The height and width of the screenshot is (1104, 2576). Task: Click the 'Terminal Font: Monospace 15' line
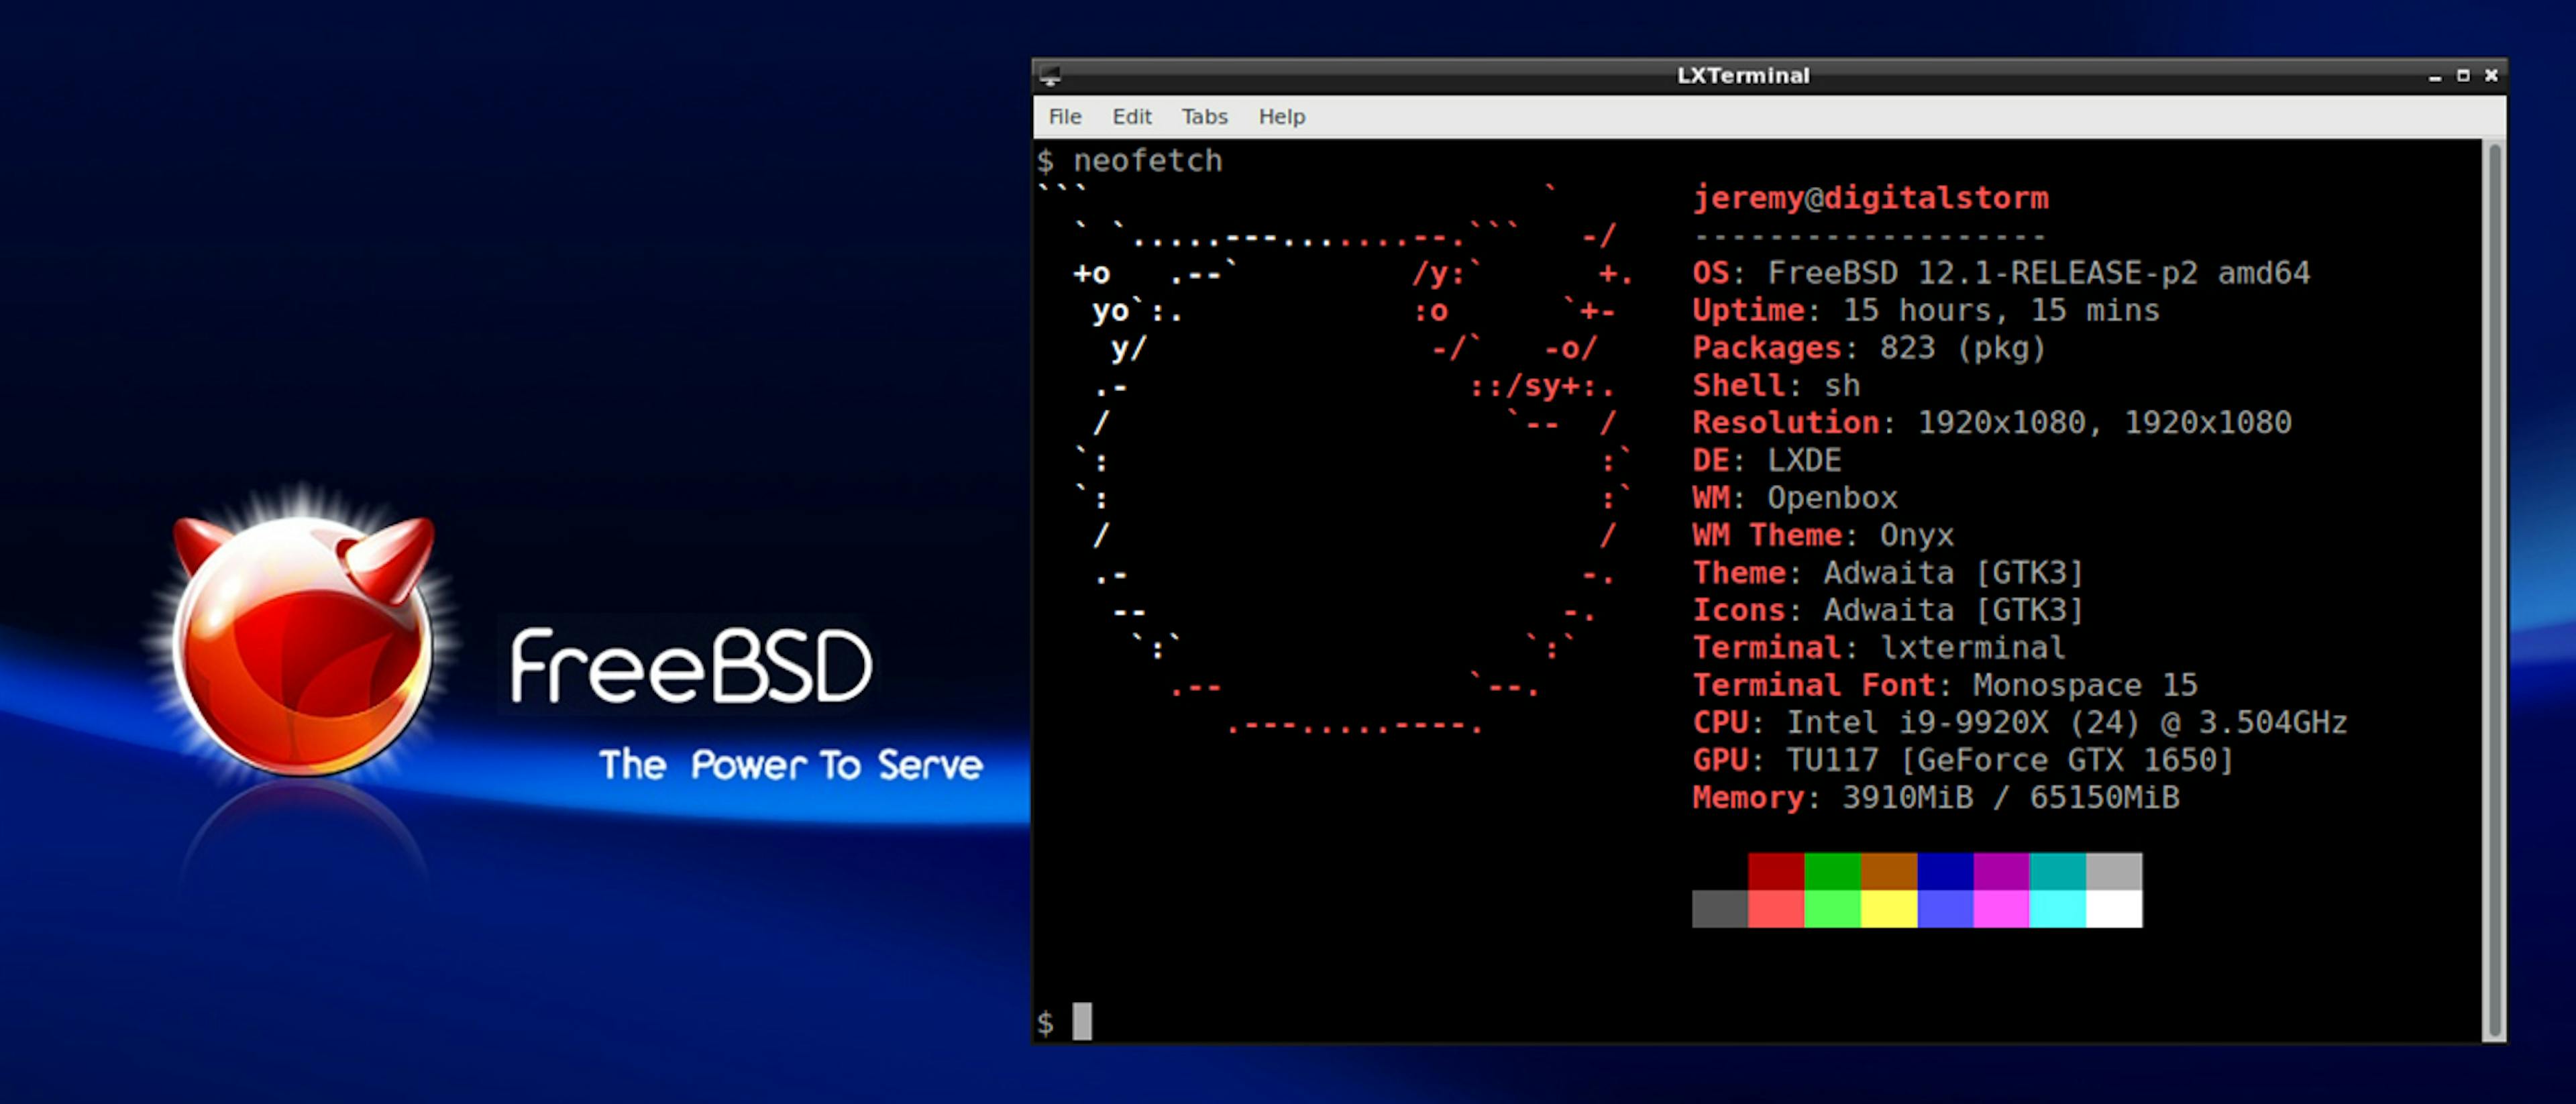tap(1945, 685)
